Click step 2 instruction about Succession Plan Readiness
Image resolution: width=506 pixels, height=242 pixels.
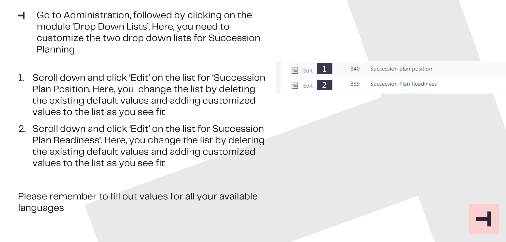point(149,146)
